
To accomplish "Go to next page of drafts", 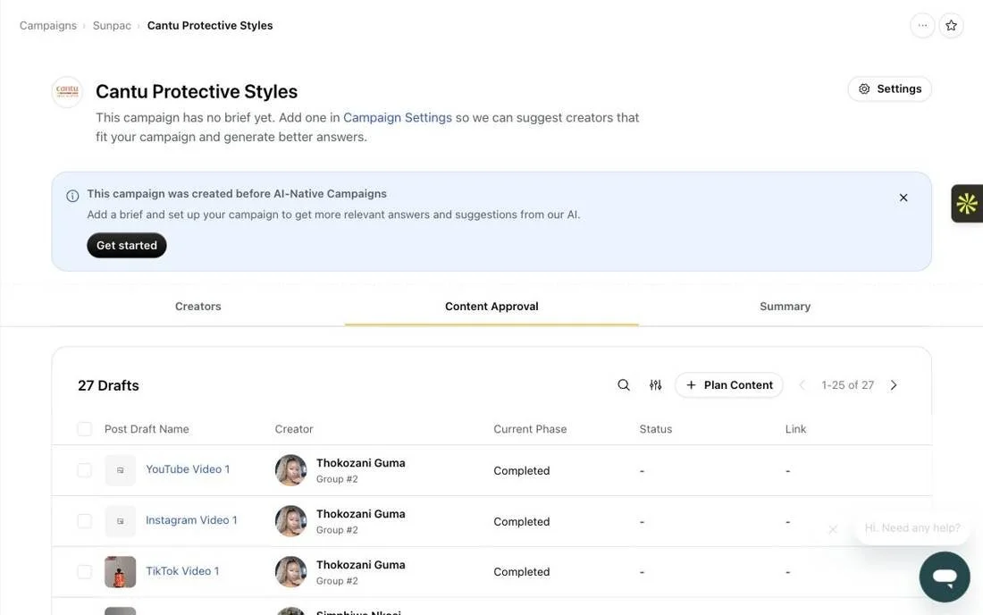I will point(894,385).
